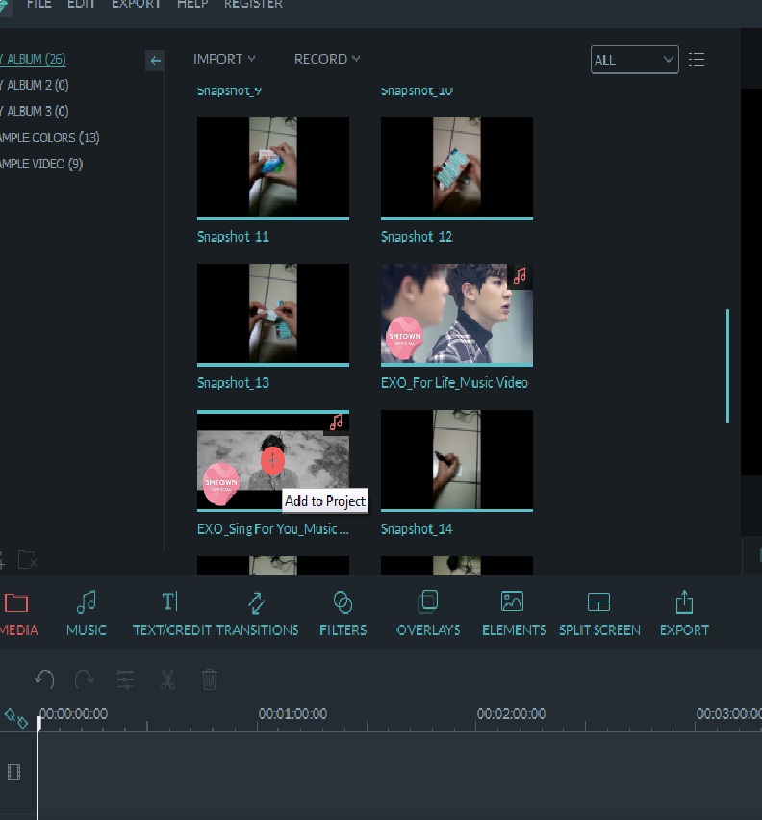Image resolution: width=762 pixels, height=820 pixels.
Task: Open the ALL media filter dropdown
Action: click(634, 60)
